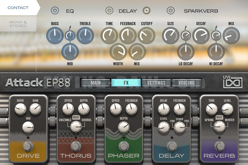Open the VOICING tab

pyautogui.click(x=186, y=83)
